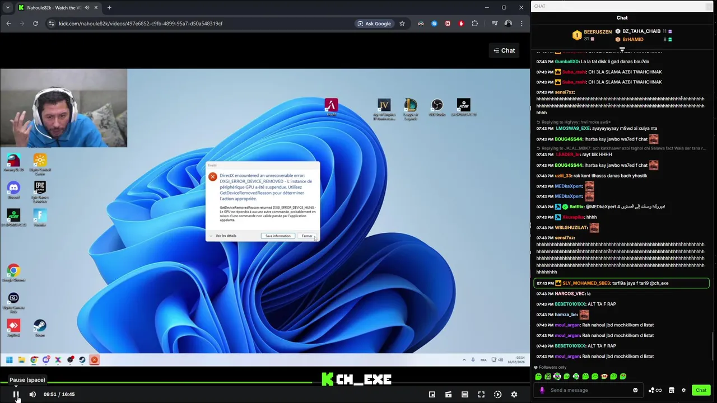Click username NARCOS_VEC in chat

pyautogui.click(x=570, y=294)
